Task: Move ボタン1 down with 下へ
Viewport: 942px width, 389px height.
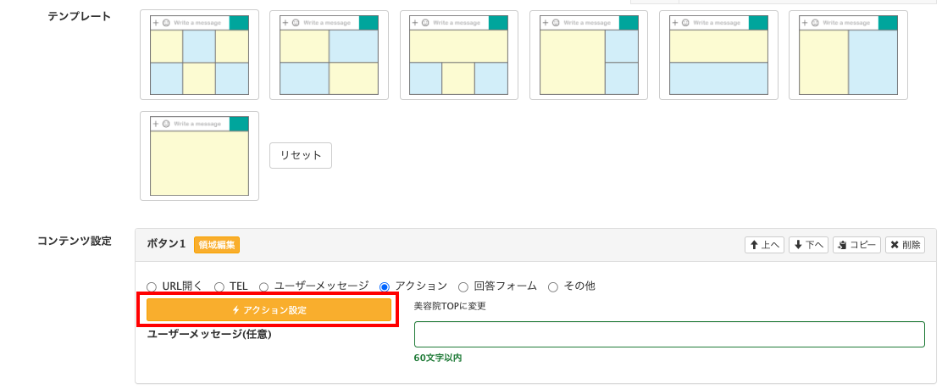Action: (x=808, y=245)
